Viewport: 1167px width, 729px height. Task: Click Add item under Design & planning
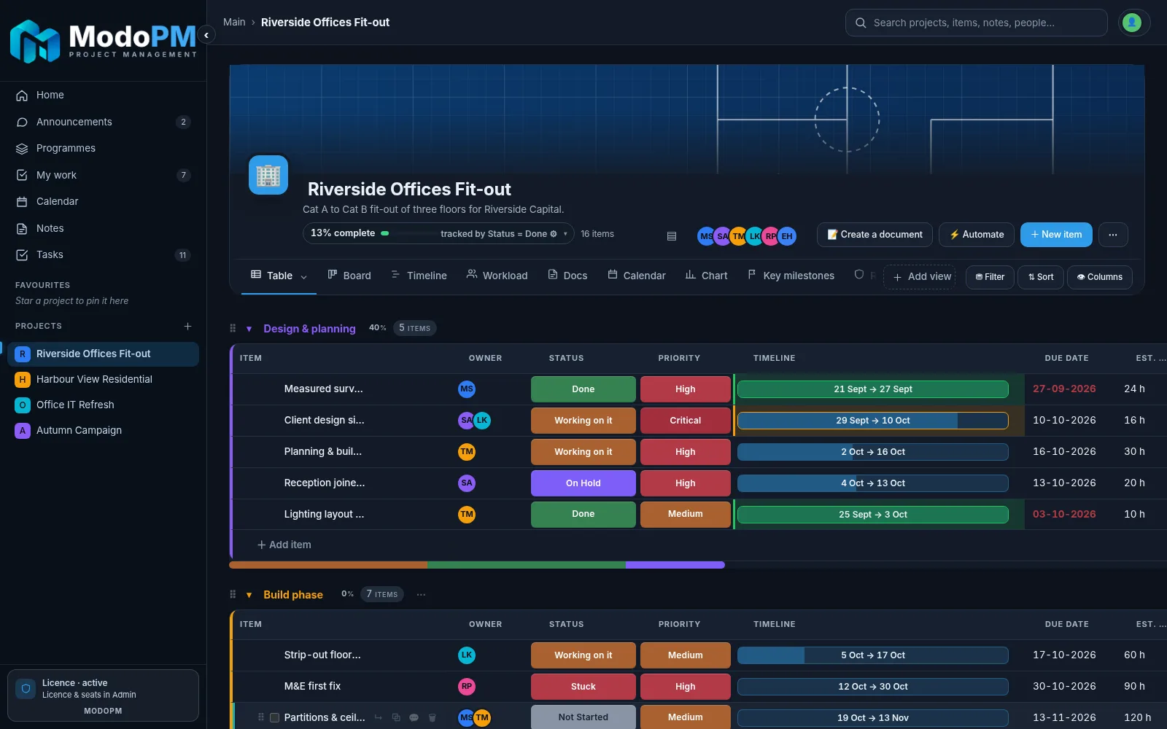click(x=284, y=545)
